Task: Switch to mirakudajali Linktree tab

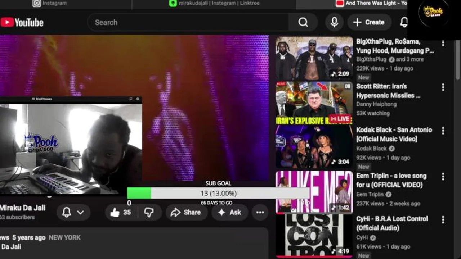Action: pyautogui.click(x=214, y=3)
